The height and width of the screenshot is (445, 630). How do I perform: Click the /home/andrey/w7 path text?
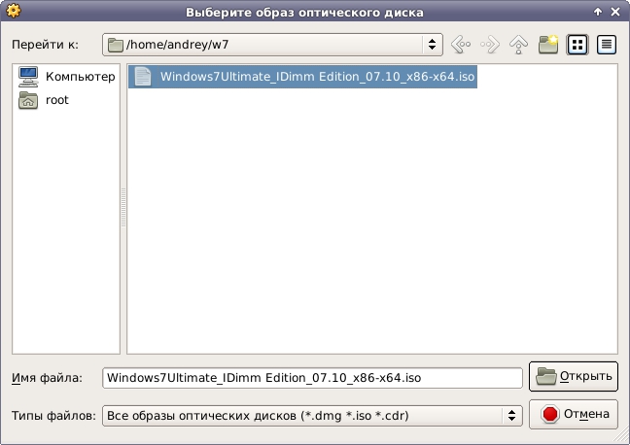pos(177,44)
